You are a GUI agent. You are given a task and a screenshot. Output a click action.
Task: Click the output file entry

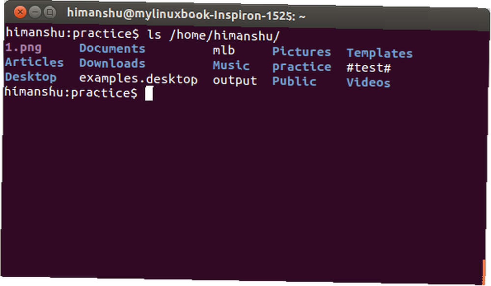click(235, 81)
